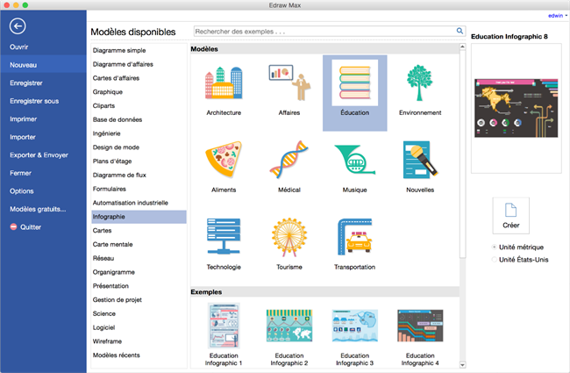Select the Aliments pizza icon
The width and height of the screenshot is (570, 373).
224,160
